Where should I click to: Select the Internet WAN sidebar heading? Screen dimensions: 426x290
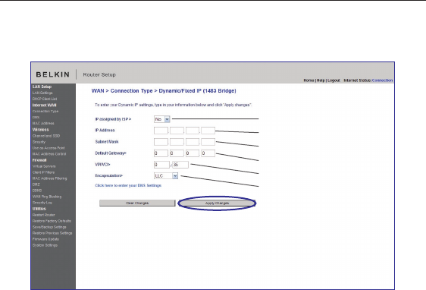44,106
